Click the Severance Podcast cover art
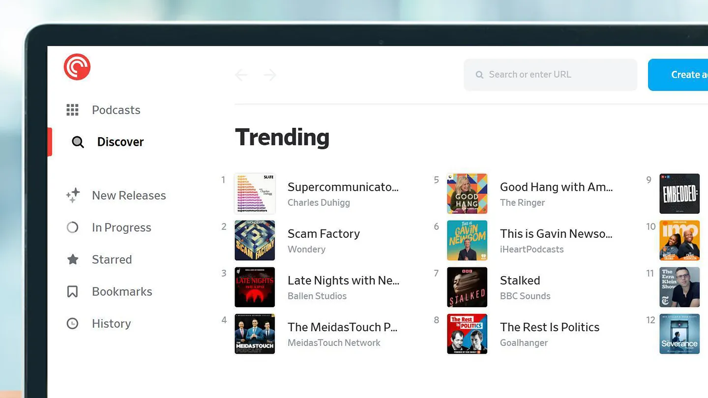 click(679, 334)
